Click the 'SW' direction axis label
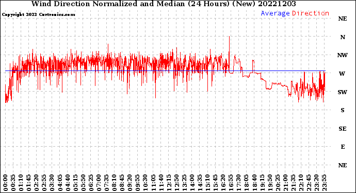Viewport: 356px width, 193px height. pos(343,92)
